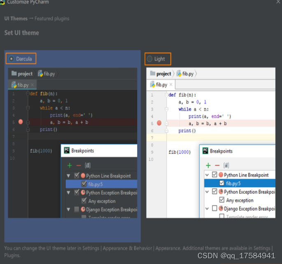Select fib.py editor tab in Darcula preview
The image size is (282, 264).
point(22,85)
